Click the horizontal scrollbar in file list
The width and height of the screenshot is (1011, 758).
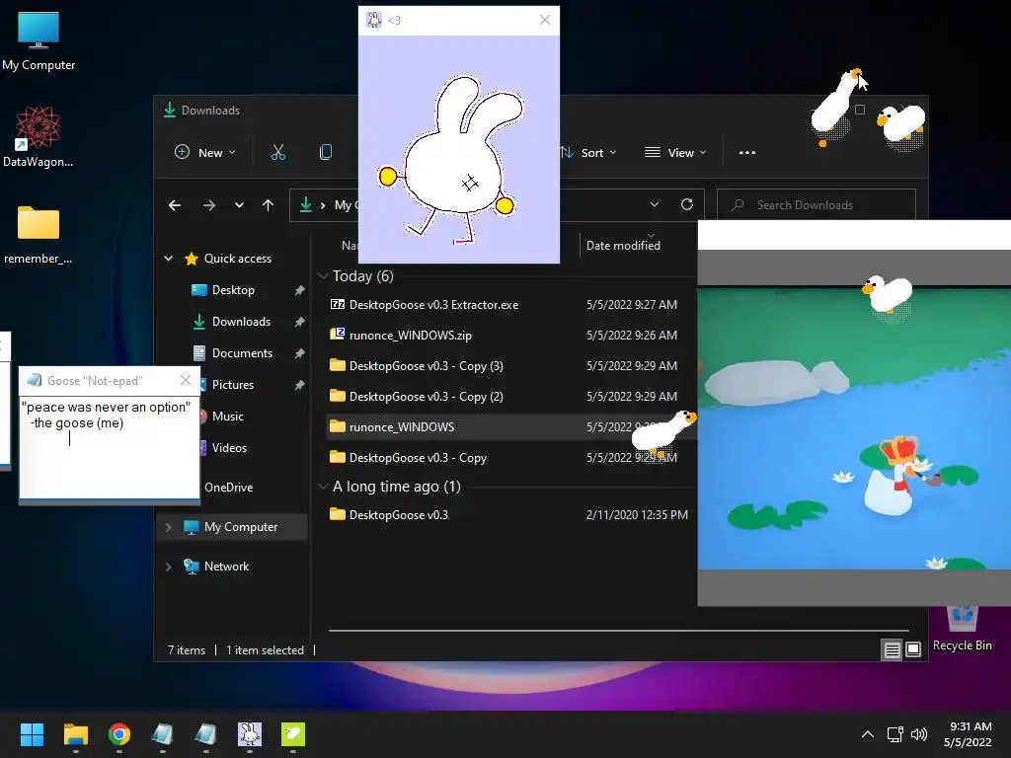click(618, 631)
